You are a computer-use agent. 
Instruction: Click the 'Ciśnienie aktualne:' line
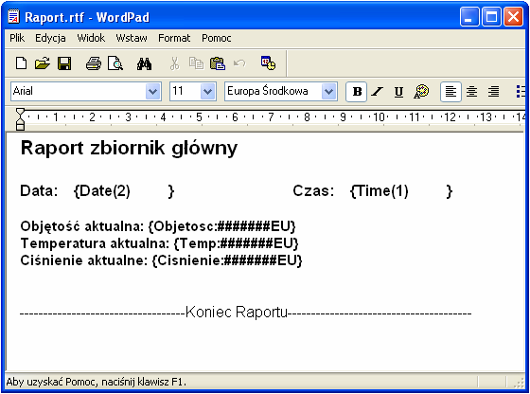click(x=161, y=260)
